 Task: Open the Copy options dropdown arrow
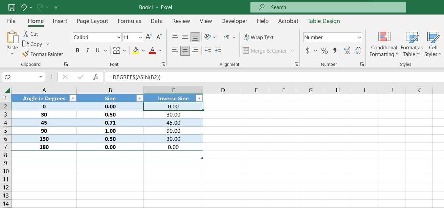click(x=48, y=44)
